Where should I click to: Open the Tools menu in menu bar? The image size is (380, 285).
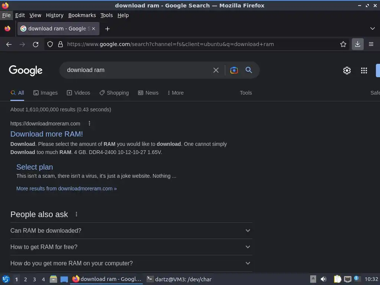(x=107, y=15)
